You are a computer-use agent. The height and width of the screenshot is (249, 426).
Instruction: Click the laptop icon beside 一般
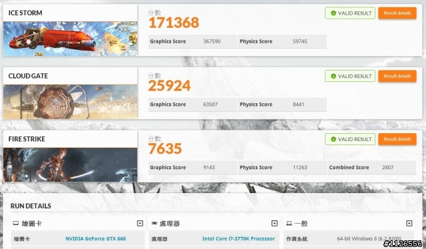pyautogui.click(x=289, y=224)
